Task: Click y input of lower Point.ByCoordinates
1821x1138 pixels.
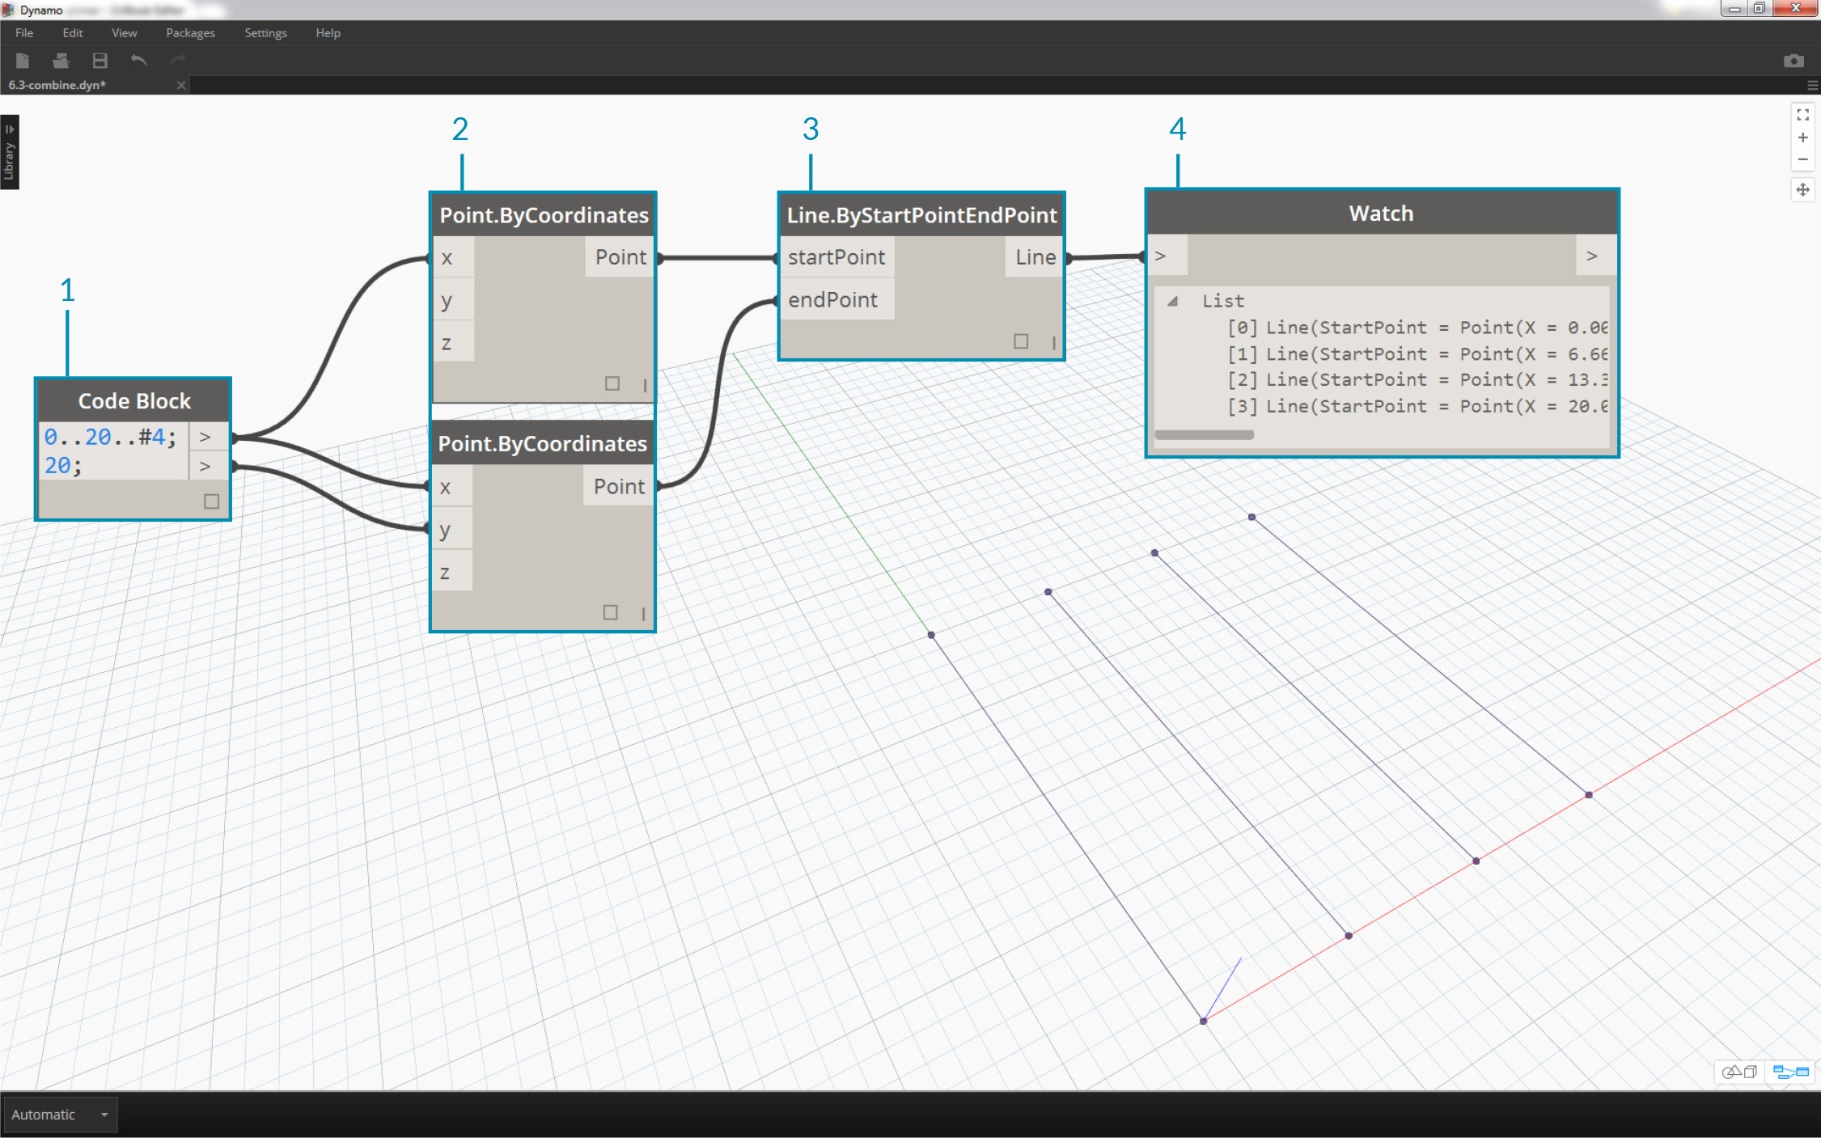Action: coord(451,530)
